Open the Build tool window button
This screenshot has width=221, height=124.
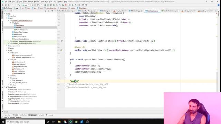pyautogui.click(x=41, y=115)
